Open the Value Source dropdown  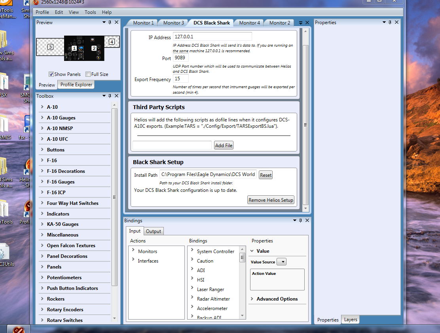[x=281, y=262]
